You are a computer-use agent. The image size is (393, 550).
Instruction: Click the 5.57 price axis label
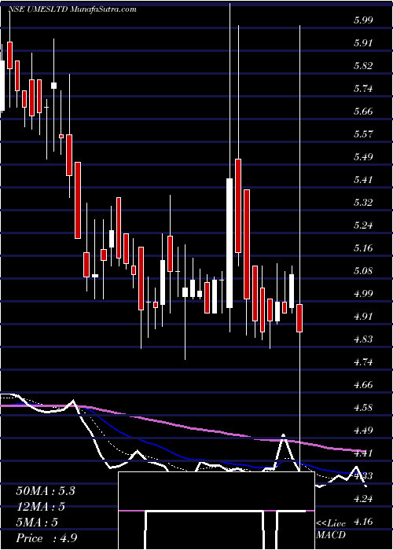(363, 134)
